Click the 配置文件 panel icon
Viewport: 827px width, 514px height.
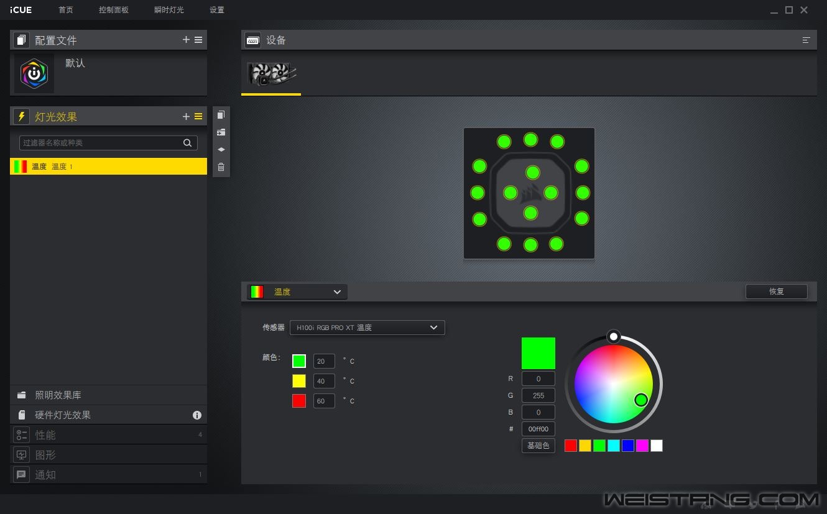coord(22,40)
